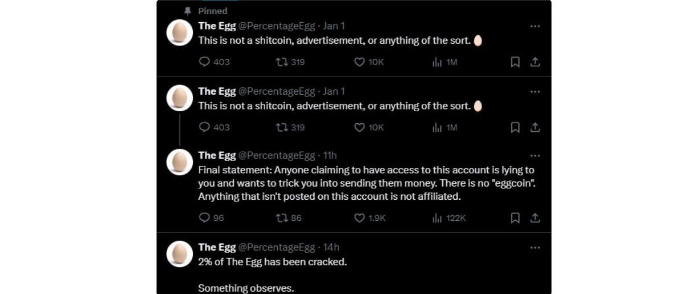This screenshot has height=294, width=683.
Task: Click the 14h timestamp link
Action: click(331, 247)
